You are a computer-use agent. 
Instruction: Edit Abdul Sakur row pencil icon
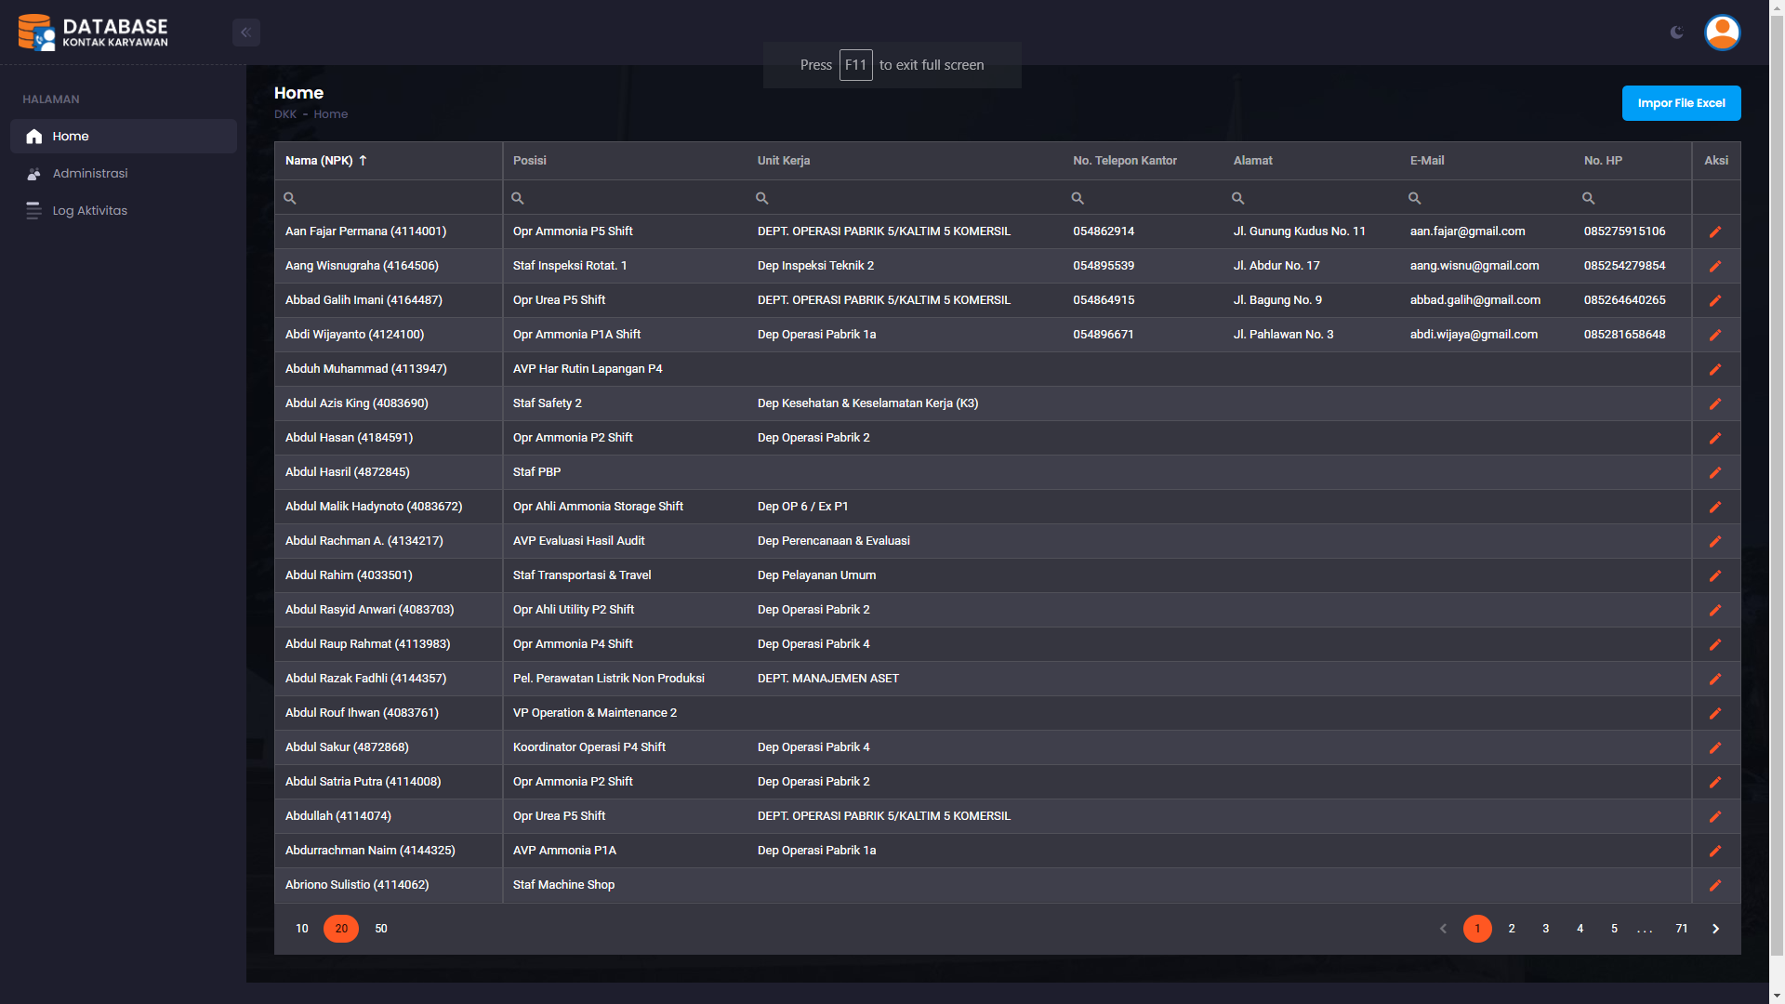(1715, 748)
